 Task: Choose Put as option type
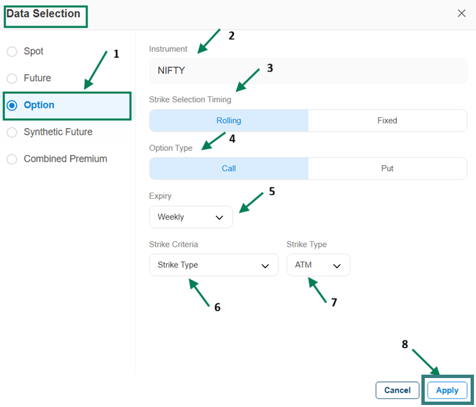pyautogui.click(x=387, y=168)
